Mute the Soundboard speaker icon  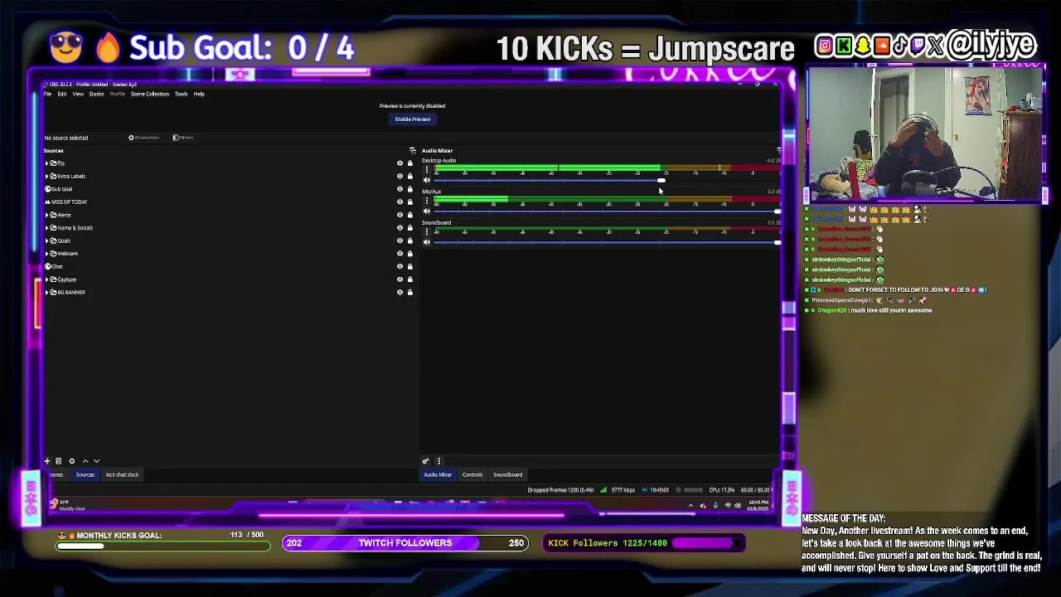click(427, 242)
